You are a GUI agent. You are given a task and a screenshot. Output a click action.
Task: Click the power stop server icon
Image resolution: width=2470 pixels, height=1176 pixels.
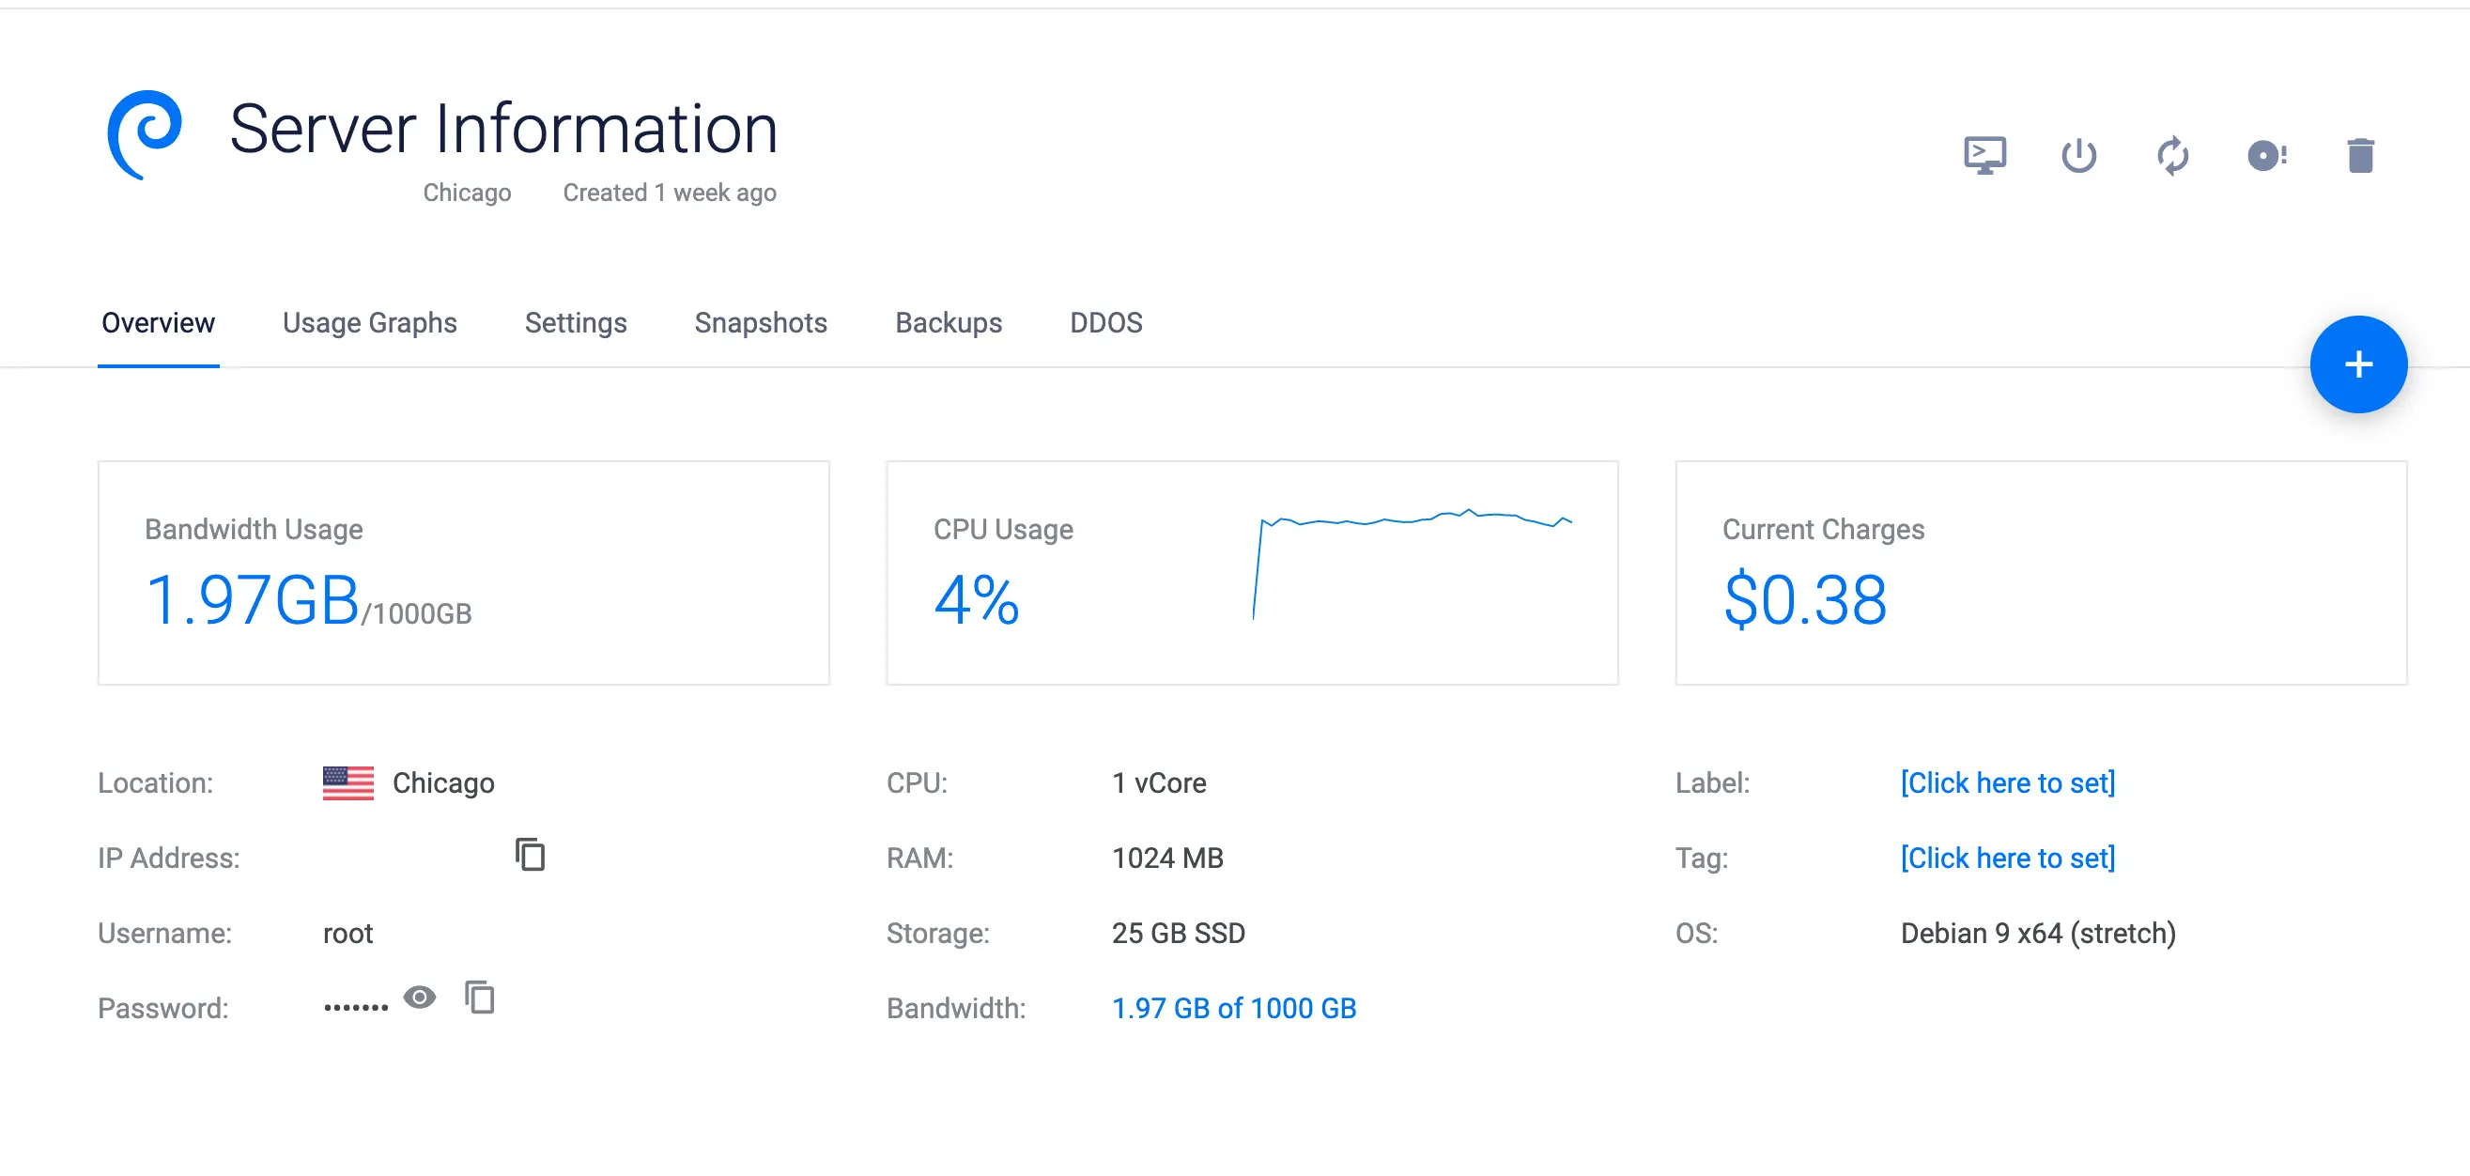[2077, 154]
